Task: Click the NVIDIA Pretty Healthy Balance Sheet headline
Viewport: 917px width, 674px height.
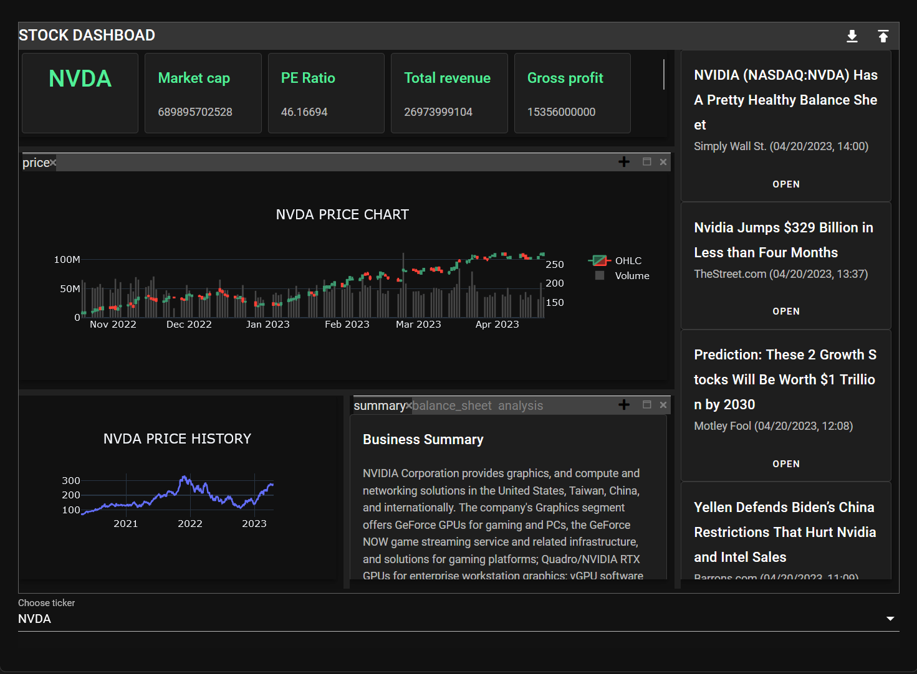Action: [x=785, y=100]
